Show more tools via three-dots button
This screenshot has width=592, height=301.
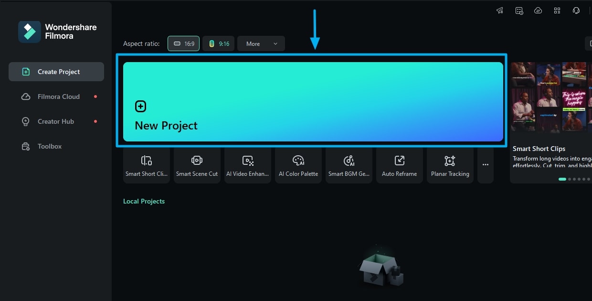coord(486,165)
